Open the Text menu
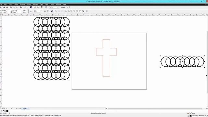 (x=42, y=4)
